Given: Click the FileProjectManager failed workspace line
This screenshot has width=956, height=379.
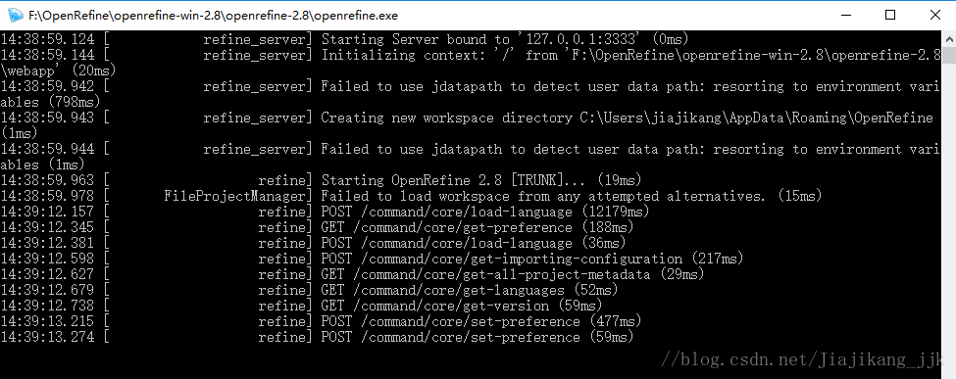Looking at the screenshot, I should tap(411, 196).
